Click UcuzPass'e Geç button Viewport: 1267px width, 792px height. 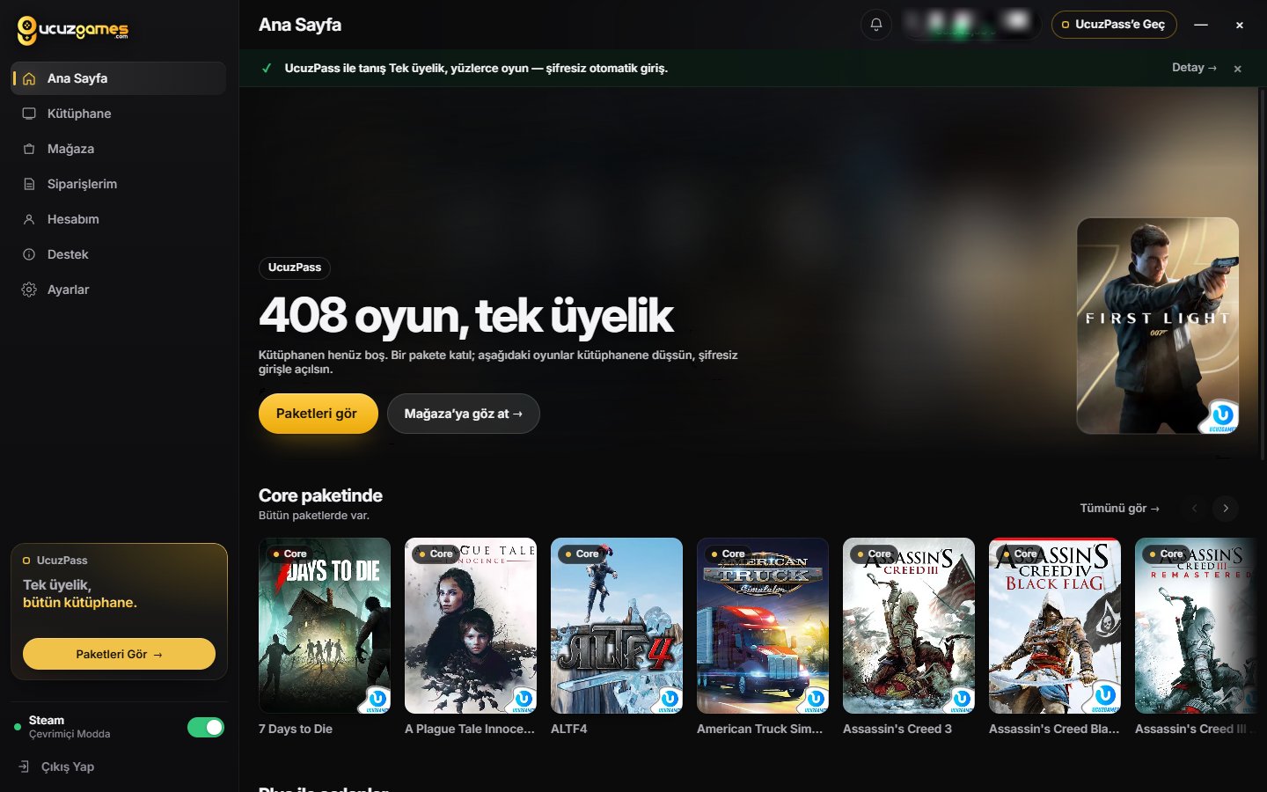pyautogui.click(x=1114, y=25)
